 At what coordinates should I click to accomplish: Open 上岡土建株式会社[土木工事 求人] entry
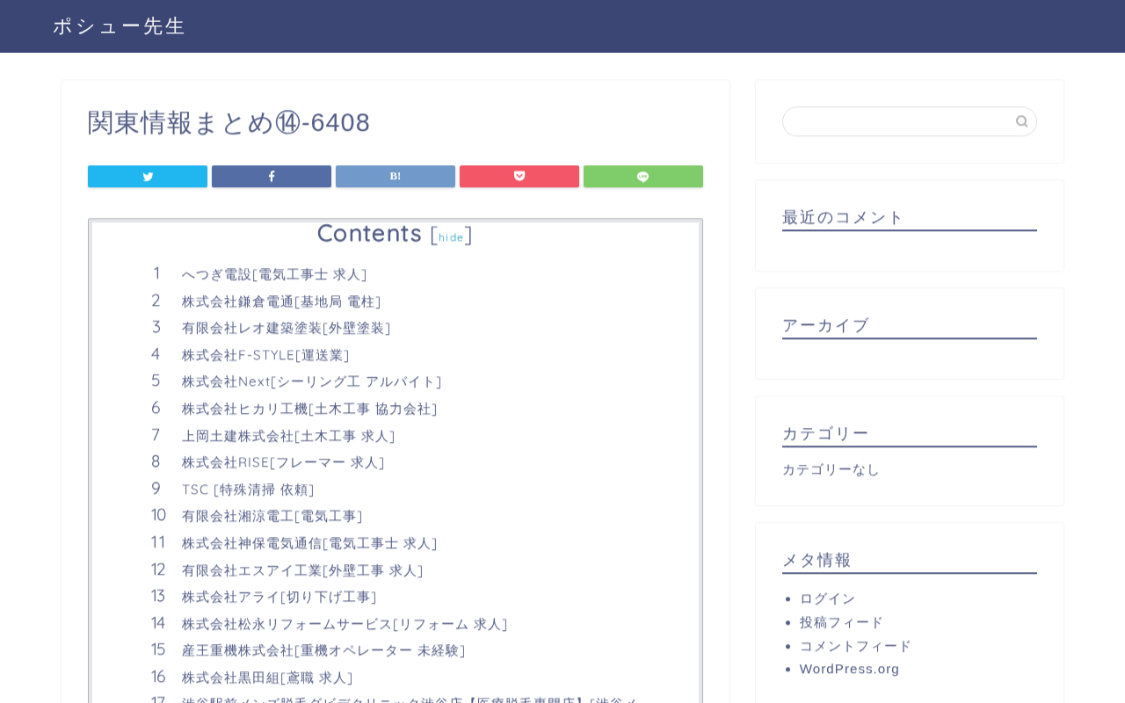tap(288, 436)
